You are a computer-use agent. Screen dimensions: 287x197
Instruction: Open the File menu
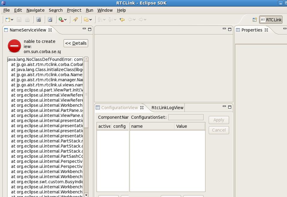click(x=7, y=10)
